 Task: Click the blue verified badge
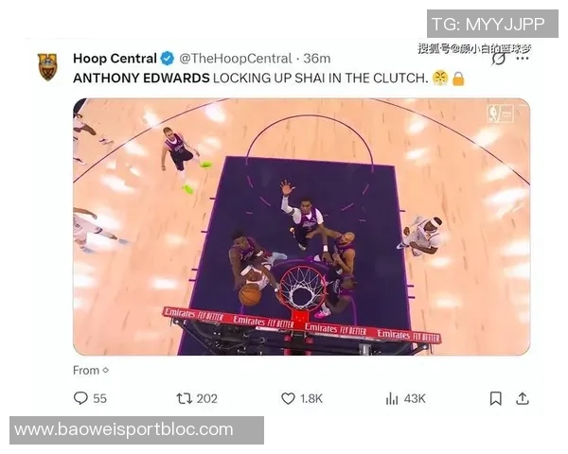pyautogui.click(x=167, y=59)
